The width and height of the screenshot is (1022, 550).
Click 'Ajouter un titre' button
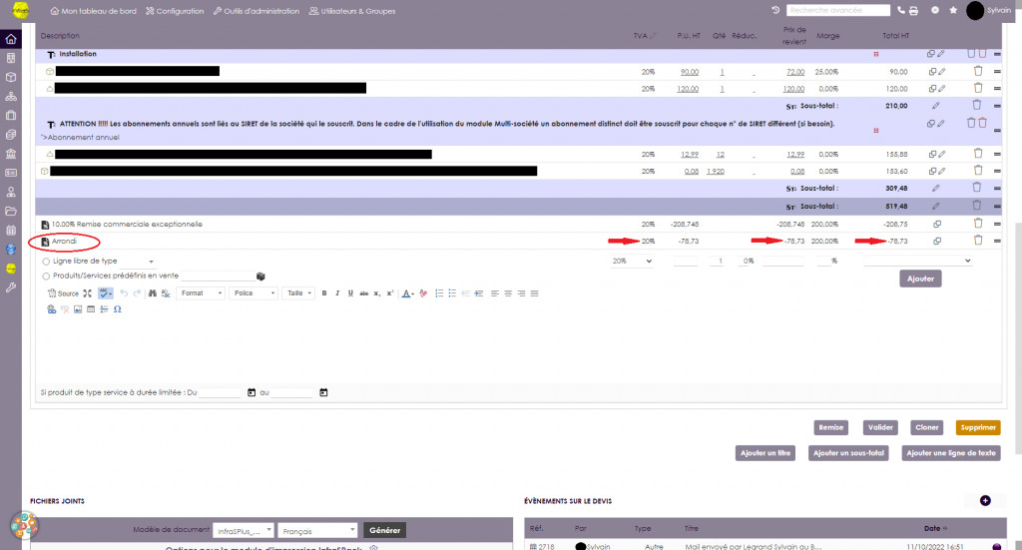tap(766, 453)
